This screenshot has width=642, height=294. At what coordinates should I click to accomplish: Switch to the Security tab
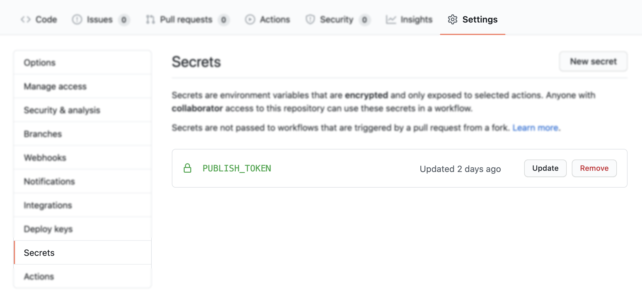pos(335,19)
